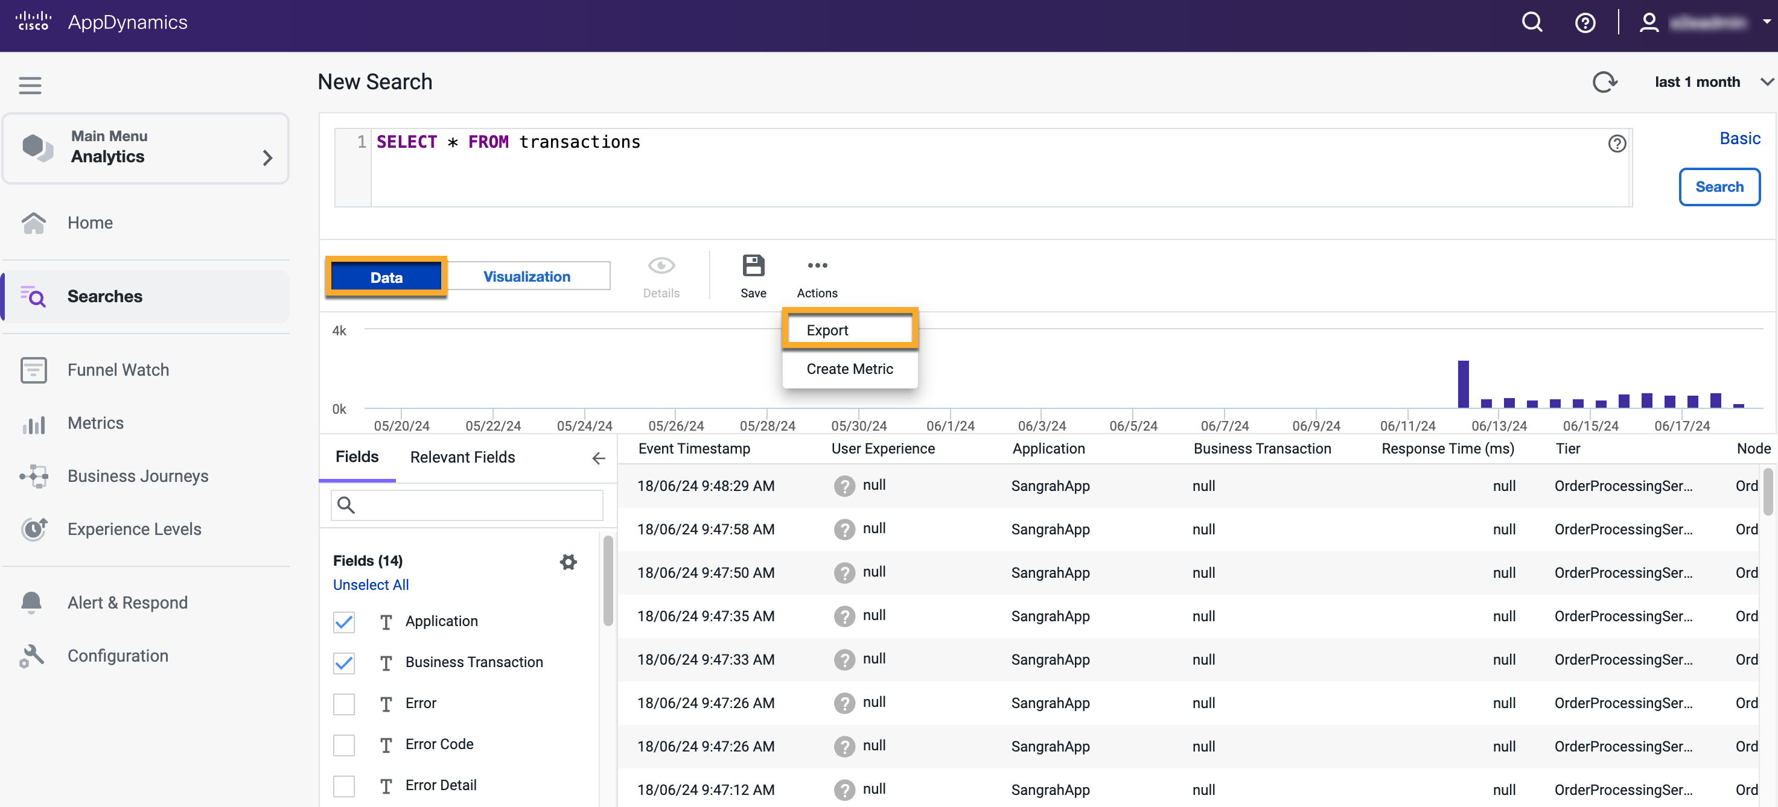Expand Main Menu Analytics chevron
The height and width of the screenshot is (807, 1778).
268,157
